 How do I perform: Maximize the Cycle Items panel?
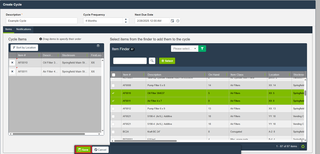(x=98, y=46)
